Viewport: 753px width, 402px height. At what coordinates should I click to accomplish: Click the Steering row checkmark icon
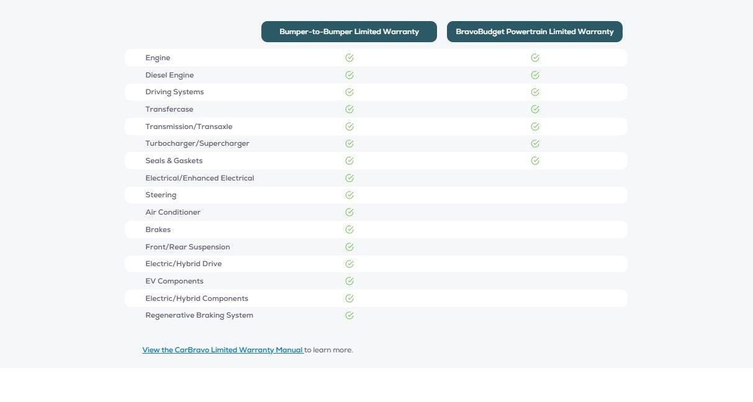tap(349, 195)
